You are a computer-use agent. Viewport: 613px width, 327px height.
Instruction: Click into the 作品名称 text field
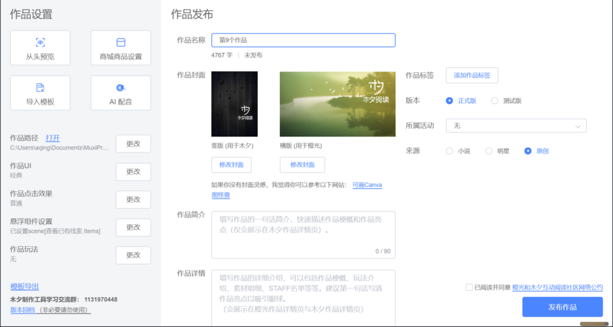coord(303,40)
